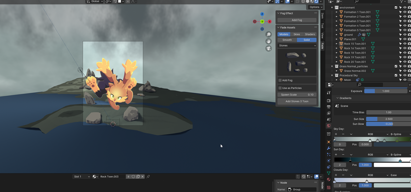Viewport: 411px width, 192px height.
Task: Click the Add Fog button
Action: 297,20
